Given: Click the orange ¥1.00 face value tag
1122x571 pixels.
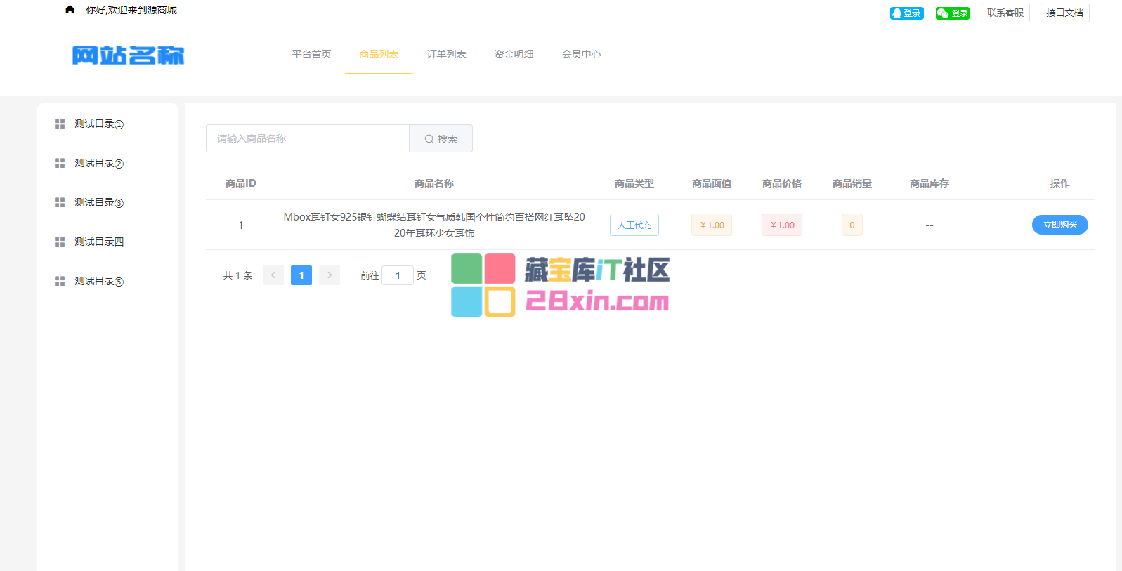Looking at the screenshot, I should (712, 225).
